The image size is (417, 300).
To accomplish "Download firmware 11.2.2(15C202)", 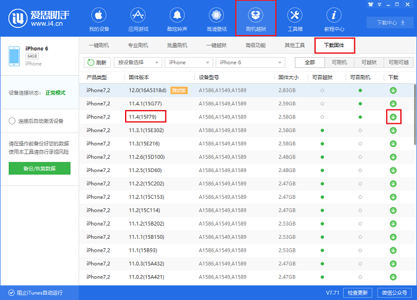I will tap(393, 183).
